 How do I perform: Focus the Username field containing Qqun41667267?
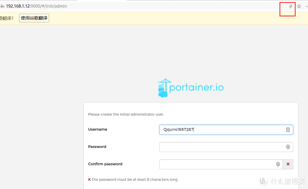(221, 130)
